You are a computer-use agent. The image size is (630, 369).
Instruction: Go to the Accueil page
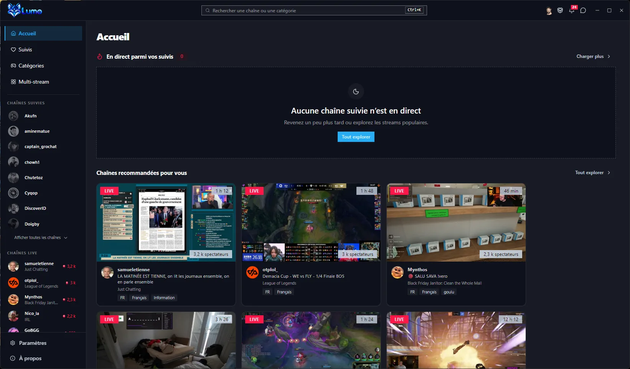tap(43, 33)
